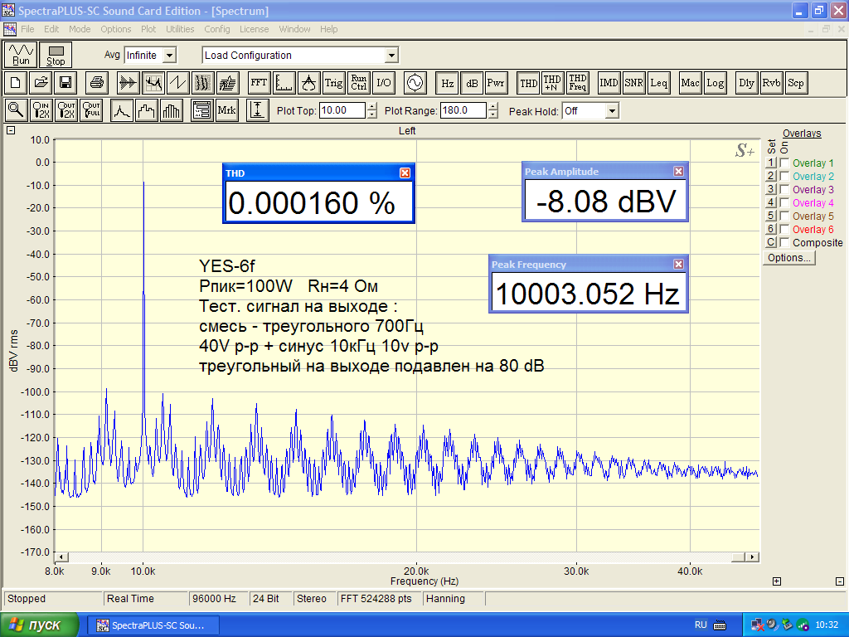Open the scaling axes icon
Image resolution: width=849 pixels, height=637 pixels.
point(284,83)
